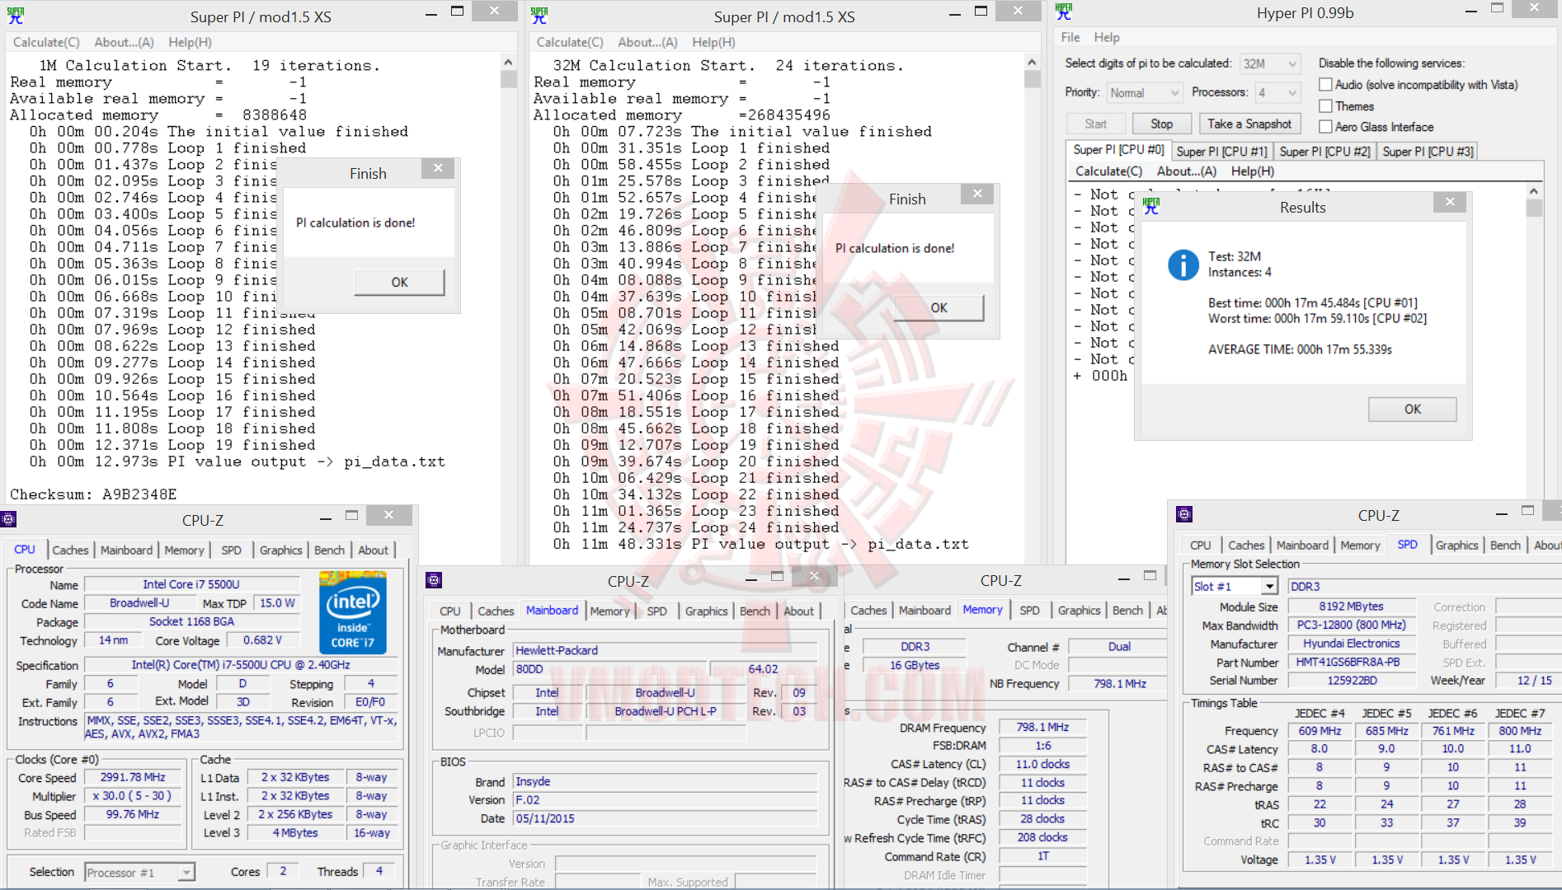Open the pi digits dropdown showing 32M
The width and height of the screenshot is (1562, 890).
[1270, 64]
